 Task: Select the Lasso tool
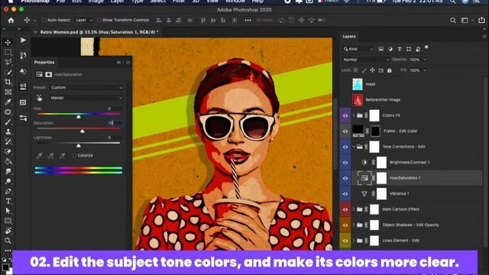click(x=8, y=62)
